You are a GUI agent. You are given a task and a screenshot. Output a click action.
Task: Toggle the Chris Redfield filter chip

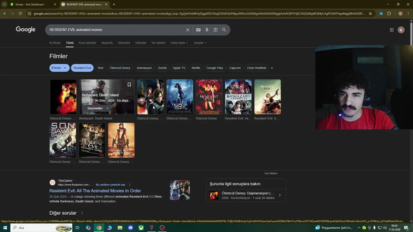257,68
